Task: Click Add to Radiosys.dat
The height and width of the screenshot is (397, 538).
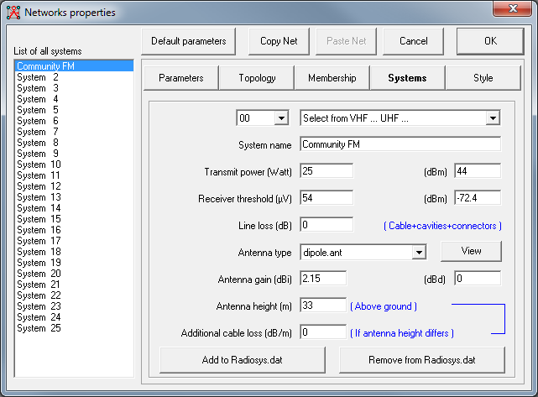Action: pyautogui.click(x=243, y=360)
